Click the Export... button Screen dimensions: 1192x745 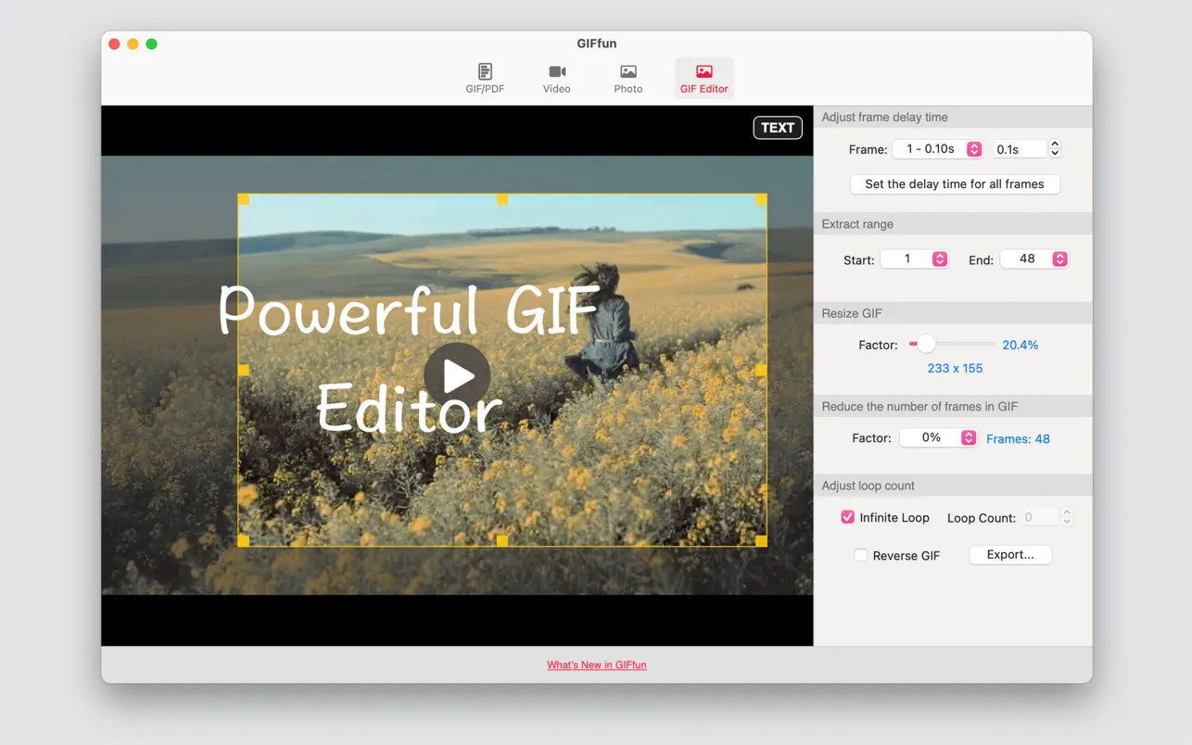[1010, 555]
